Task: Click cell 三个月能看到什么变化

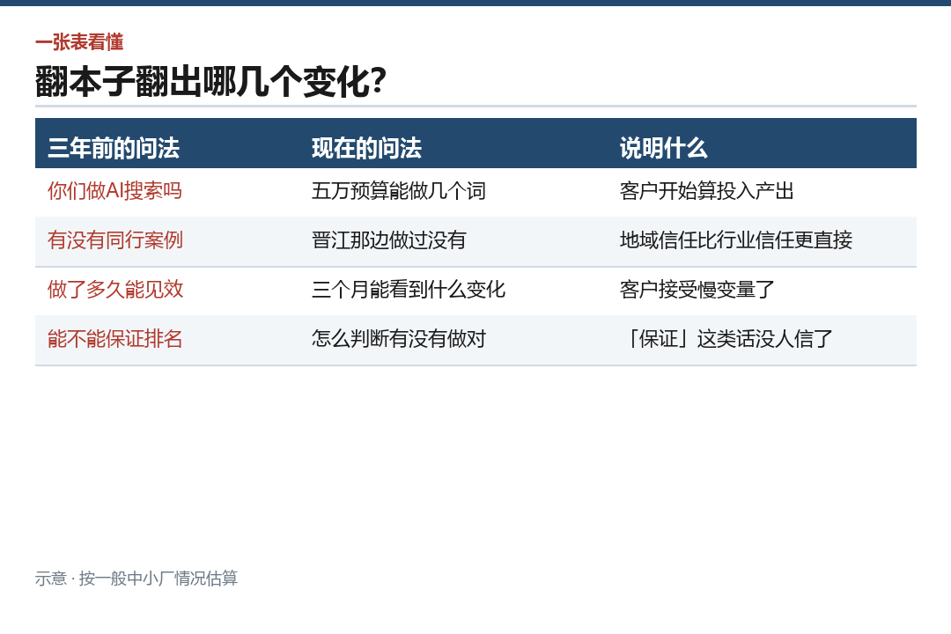Action: pyautogui.click(x=409, y=290)
